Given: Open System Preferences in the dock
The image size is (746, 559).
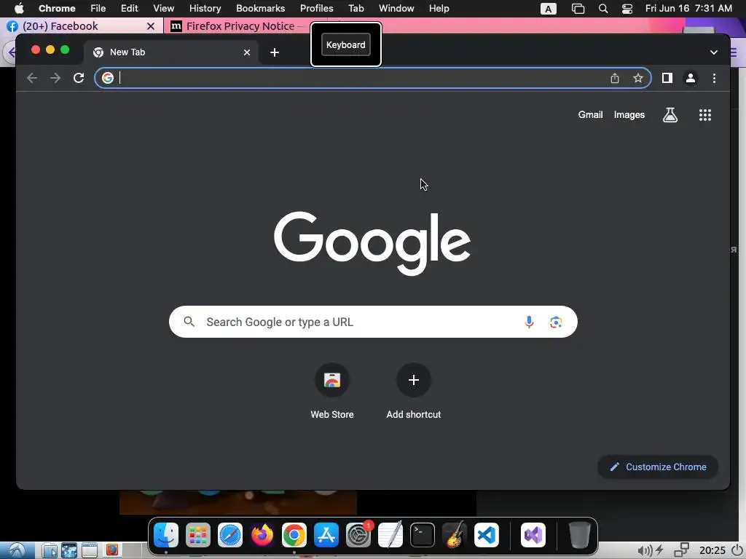Looking at the screenshot, I should (x=358, y=535).
